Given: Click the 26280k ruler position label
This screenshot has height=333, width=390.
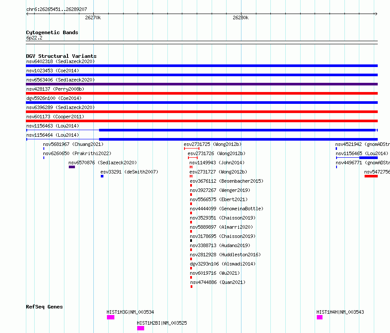Looking at the screenshot, I should tap(241, 18).
